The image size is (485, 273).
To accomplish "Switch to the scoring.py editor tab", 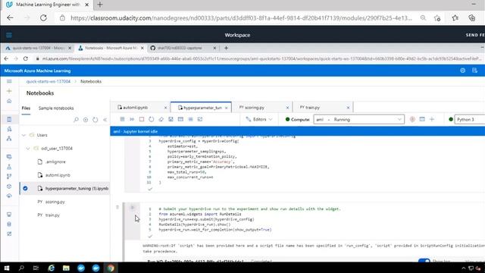I will [255, 108].
